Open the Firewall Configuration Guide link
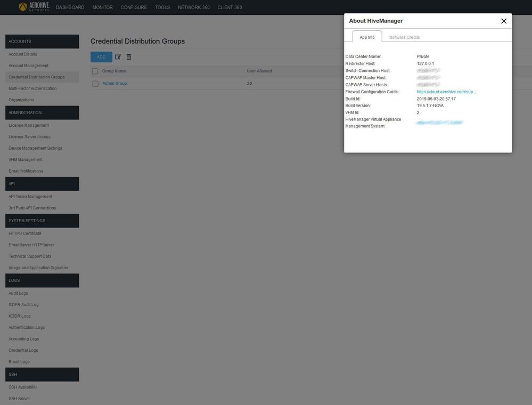532x405 pixels. 446,92
